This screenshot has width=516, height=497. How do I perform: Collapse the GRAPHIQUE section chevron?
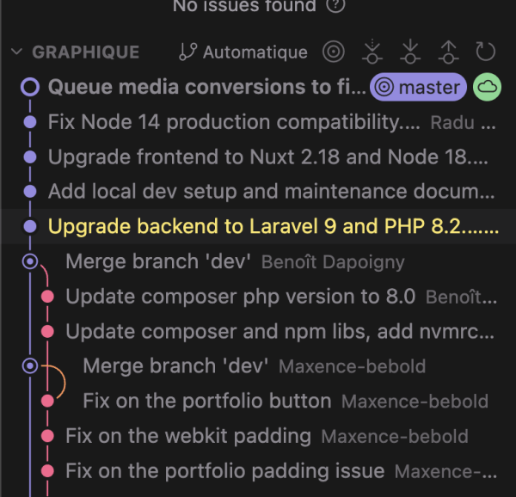16,52
